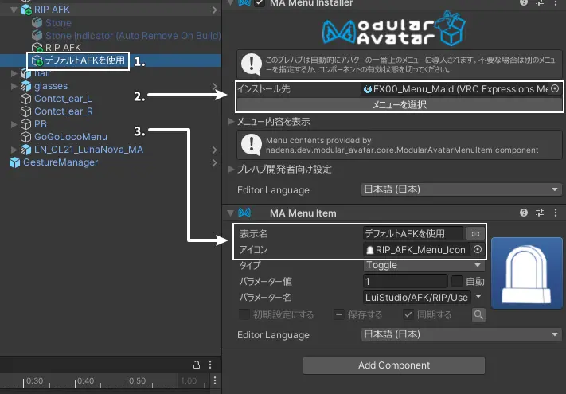Open object picker for アイコン field

[478, 249]
